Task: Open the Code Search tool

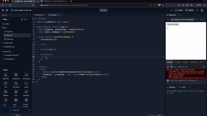Action: (16, 84)
